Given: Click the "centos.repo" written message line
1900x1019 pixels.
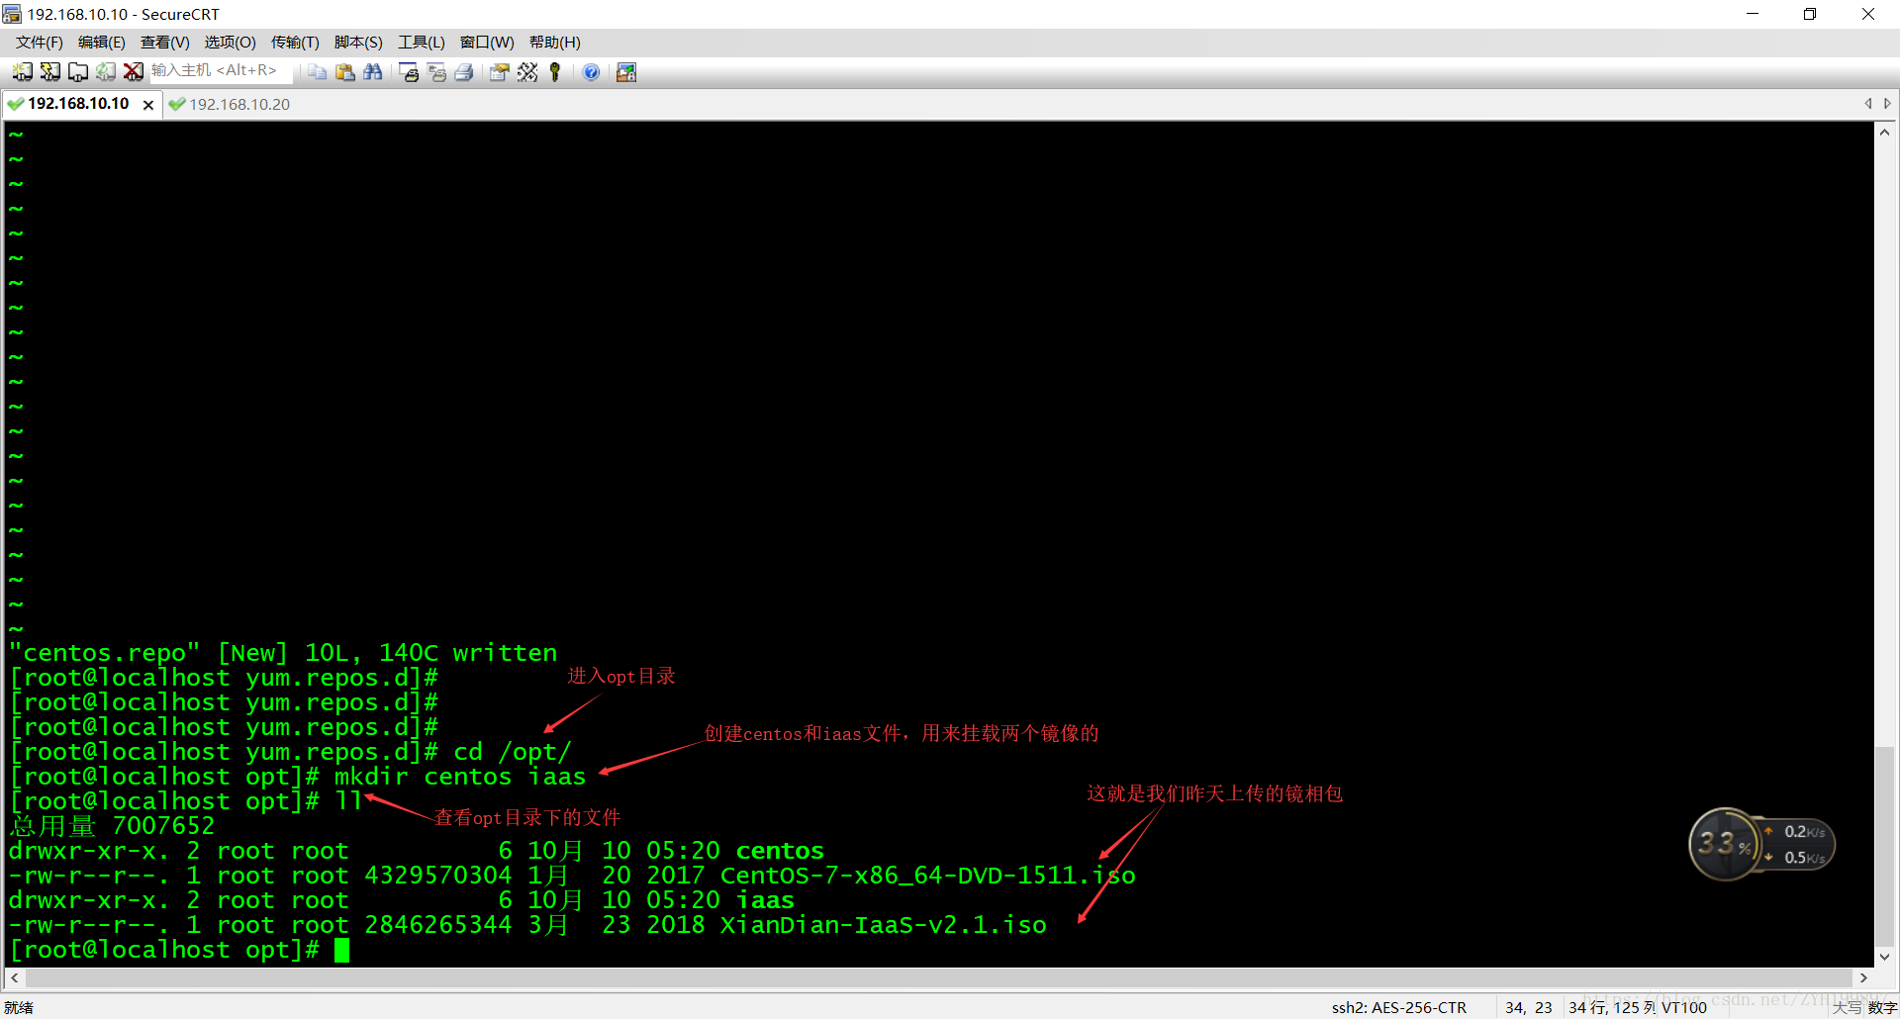Looking at the screenshot, I should [283, 653].
